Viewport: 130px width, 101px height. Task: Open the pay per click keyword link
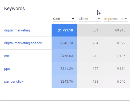tap(14, 82)
